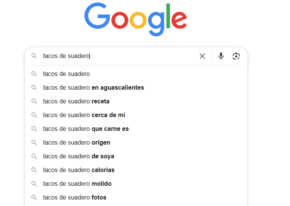Click the magnifier icon beside 'fotos' suggestion
Viewport: 290px width, 206px height.
34,198
